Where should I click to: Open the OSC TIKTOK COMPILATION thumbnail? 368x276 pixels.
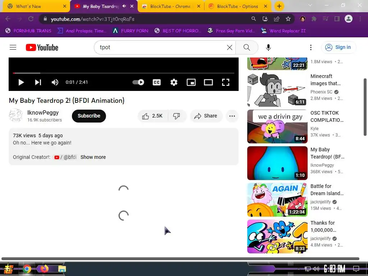click(x=277, y=126)
